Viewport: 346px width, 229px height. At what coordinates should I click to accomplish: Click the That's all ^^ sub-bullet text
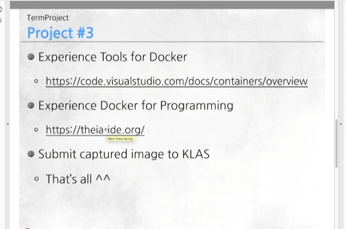[78, 179]
